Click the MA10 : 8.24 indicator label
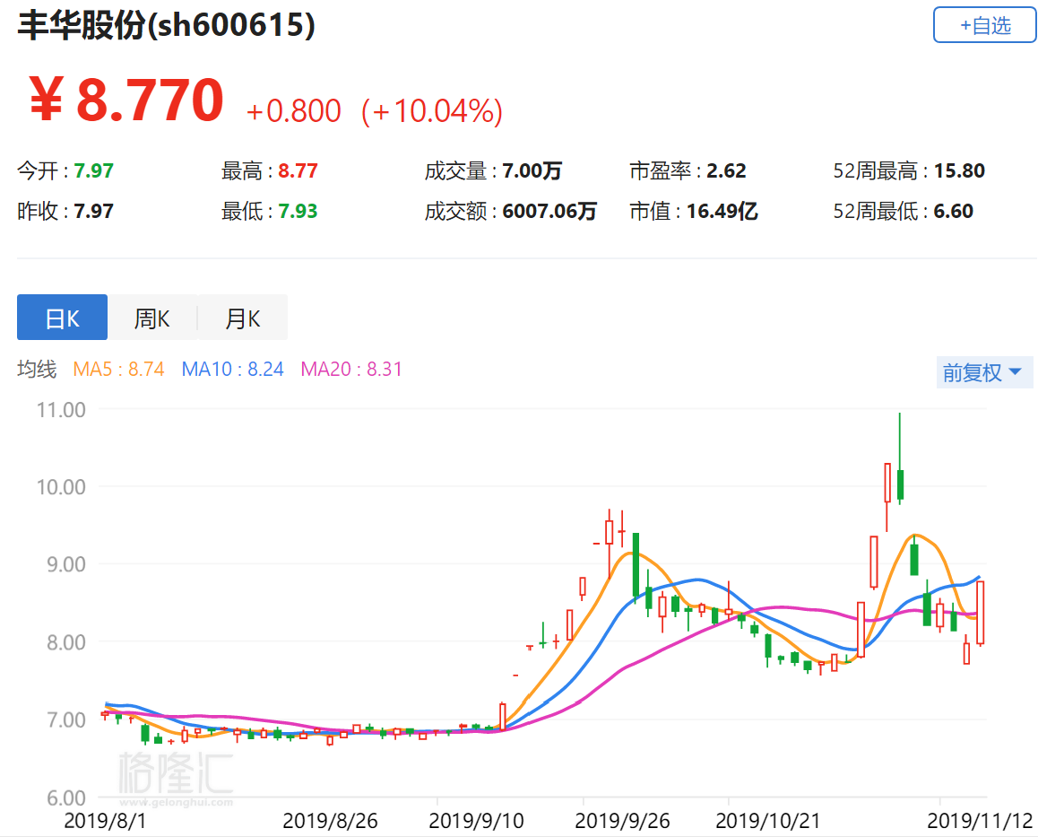 pyautogui.click(x=232, y=369)
